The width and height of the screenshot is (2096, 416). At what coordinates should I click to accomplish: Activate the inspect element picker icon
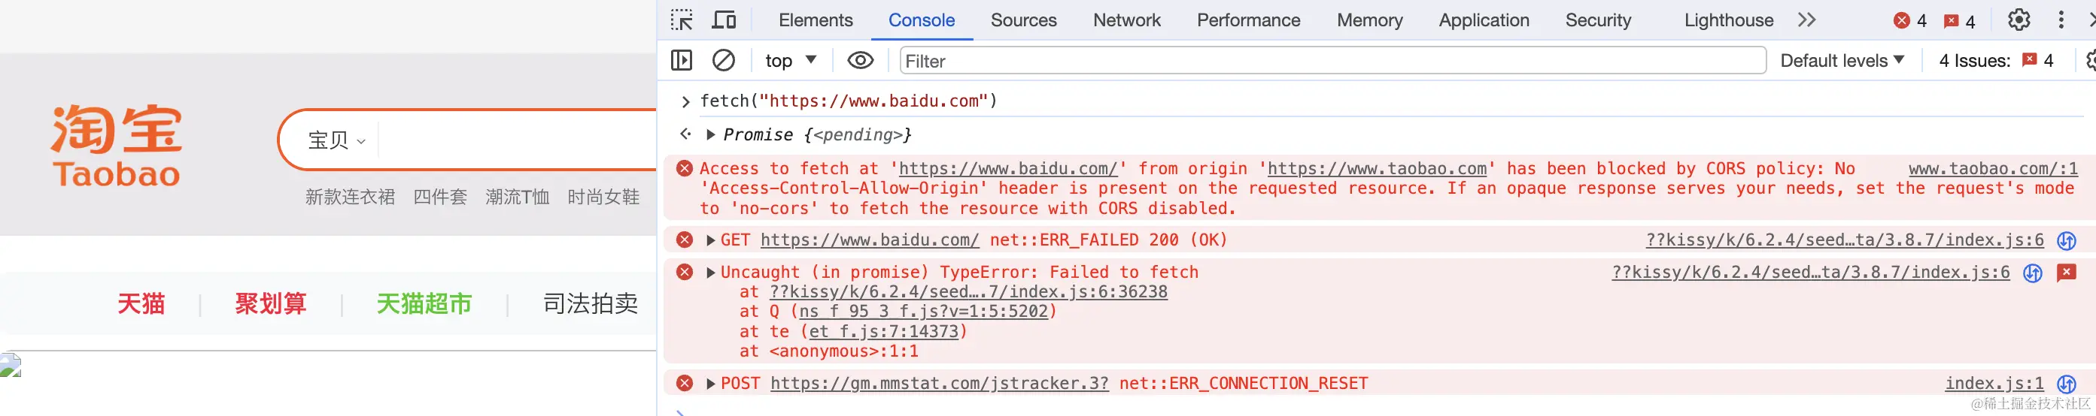coord(682,20)
